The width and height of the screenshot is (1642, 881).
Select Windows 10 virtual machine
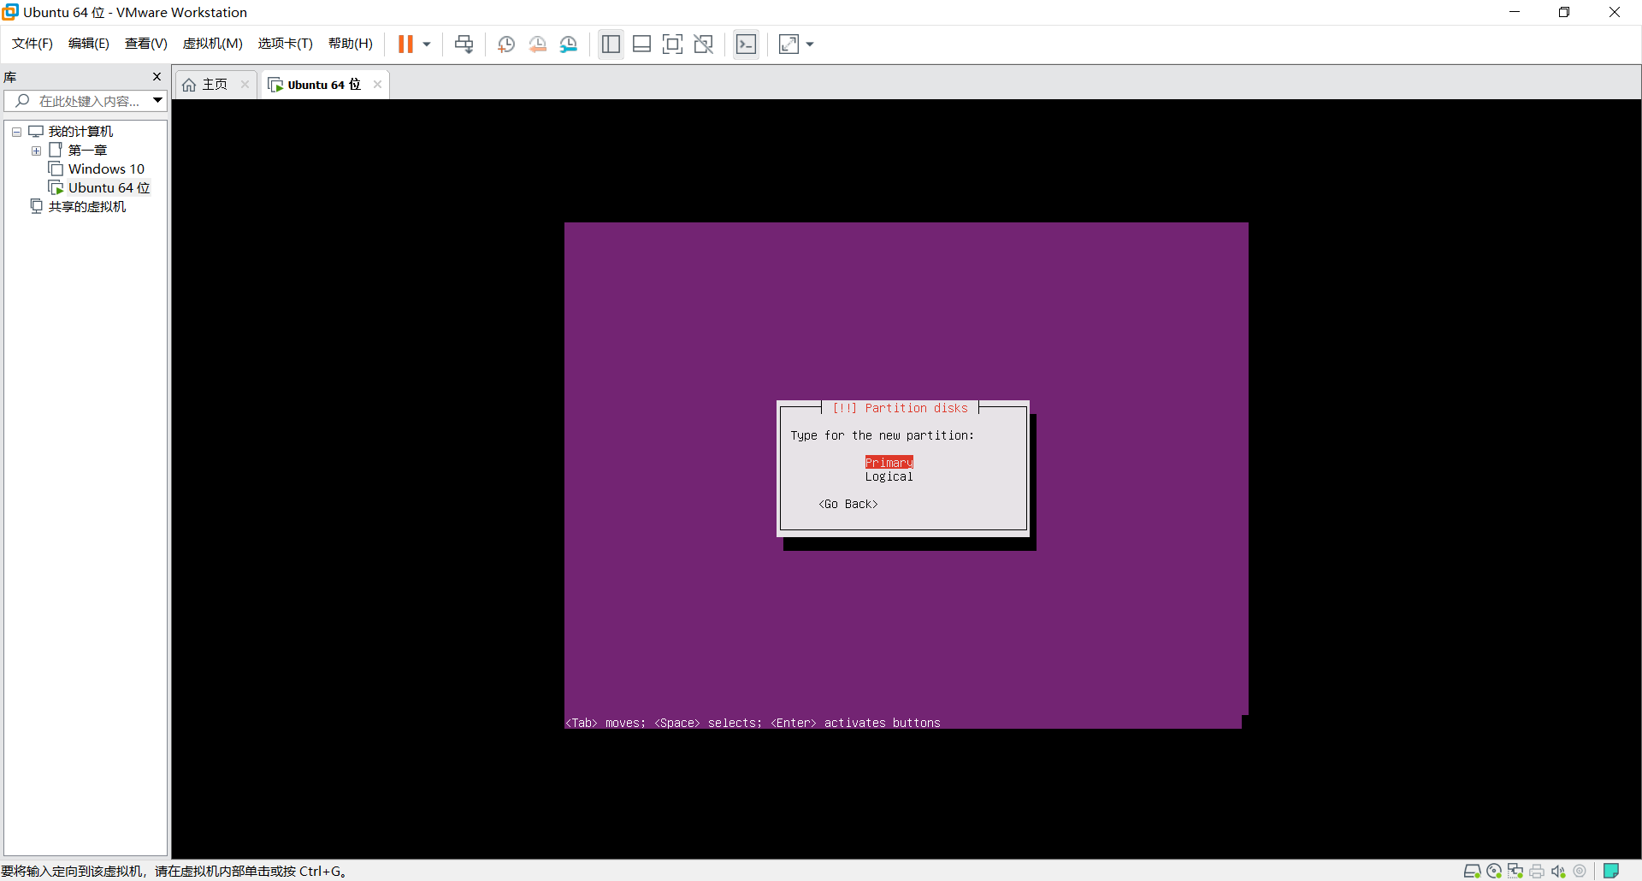pyautogui.click(x=106, y=169)
